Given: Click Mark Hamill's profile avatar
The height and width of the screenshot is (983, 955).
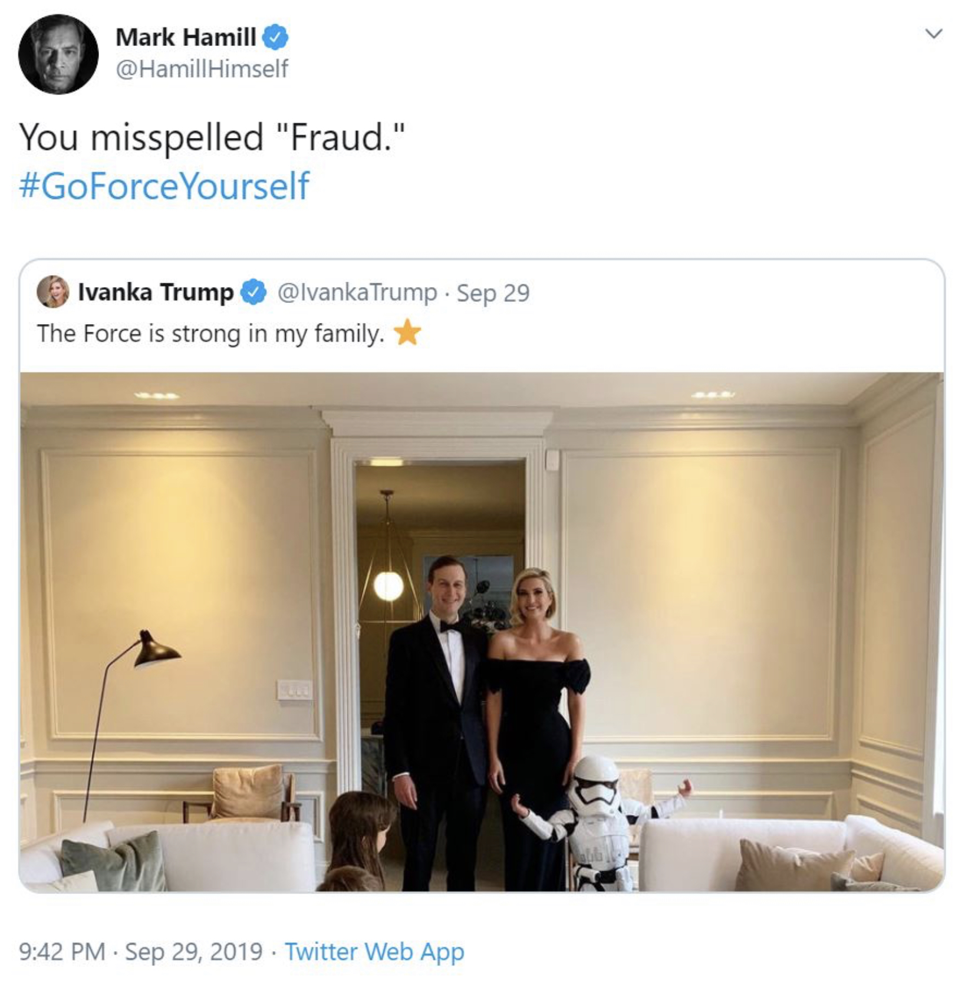Looking at the screenshot, I should (58, 54).
